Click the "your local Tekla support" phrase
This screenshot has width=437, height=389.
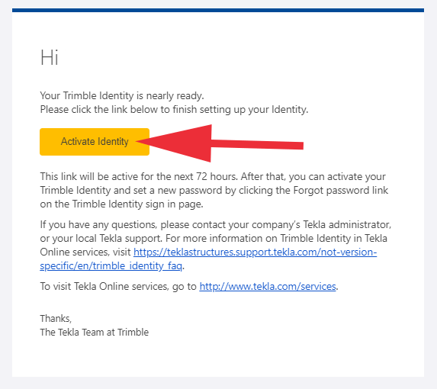(107, 239)
